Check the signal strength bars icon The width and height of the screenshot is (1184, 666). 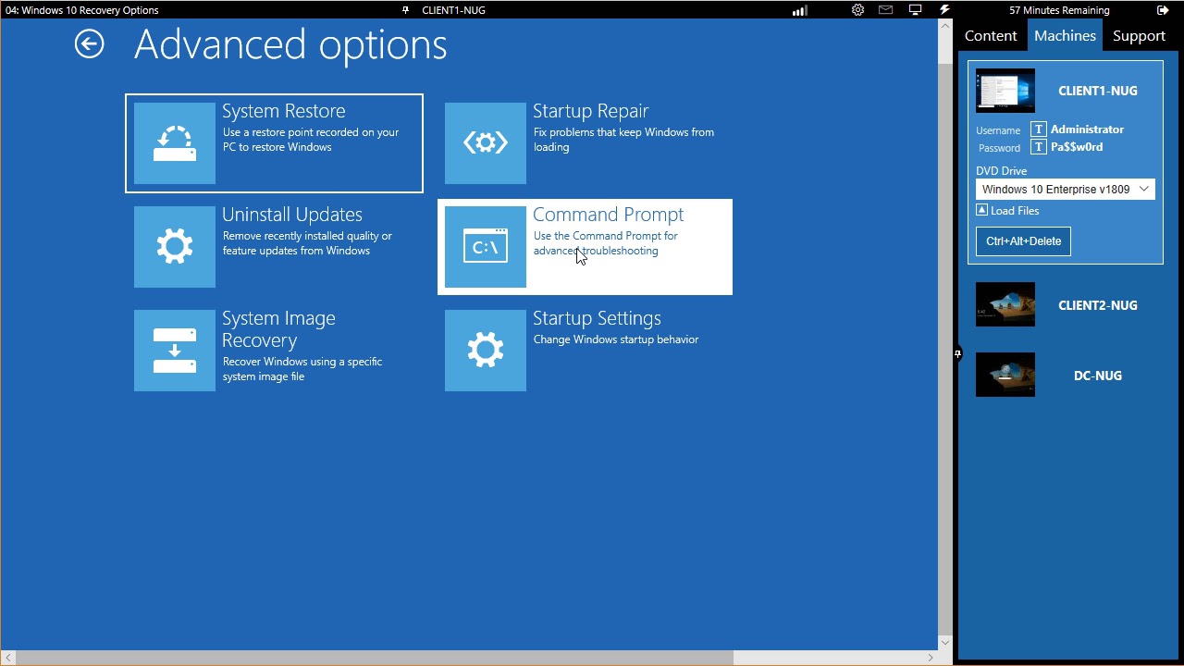click(800, 10)
